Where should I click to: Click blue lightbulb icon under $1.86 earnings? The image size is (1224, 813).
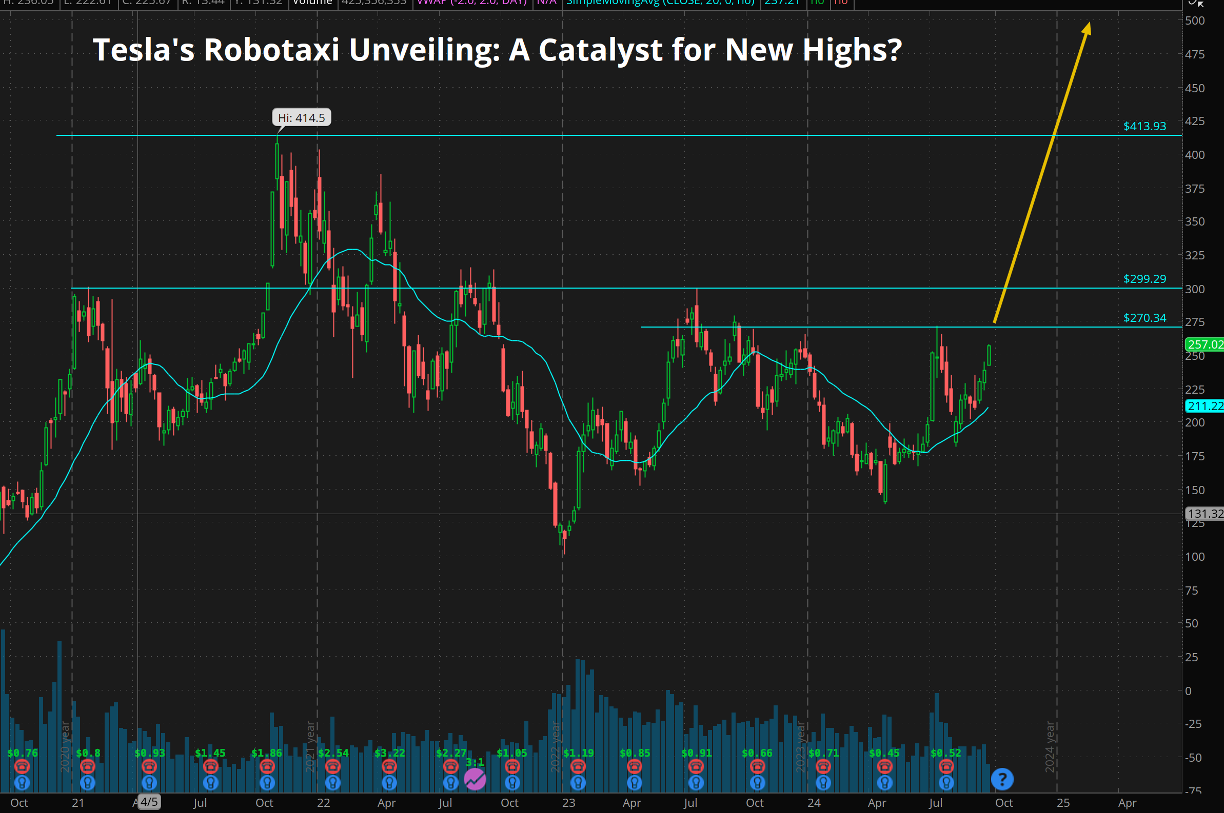point(267,782)
